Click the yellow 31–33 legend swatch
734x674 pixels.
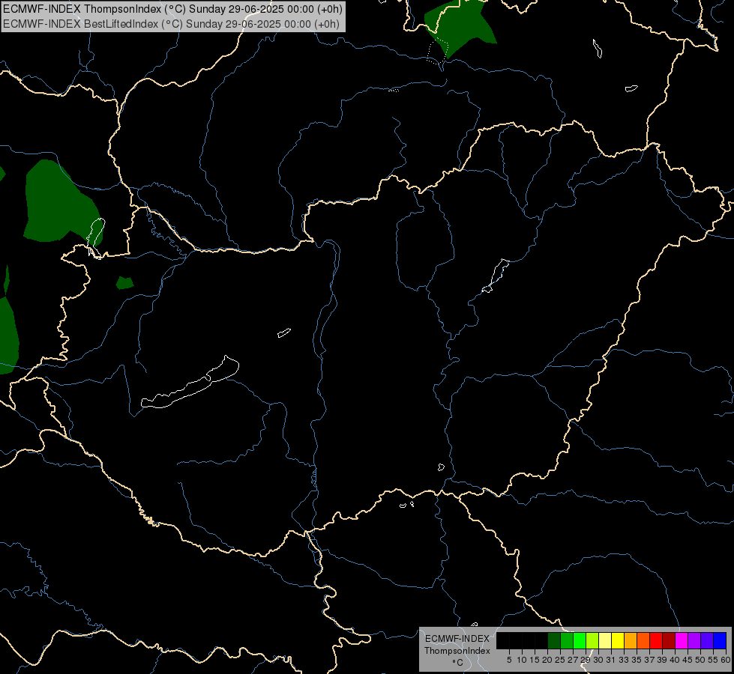(x=618, y=640)
